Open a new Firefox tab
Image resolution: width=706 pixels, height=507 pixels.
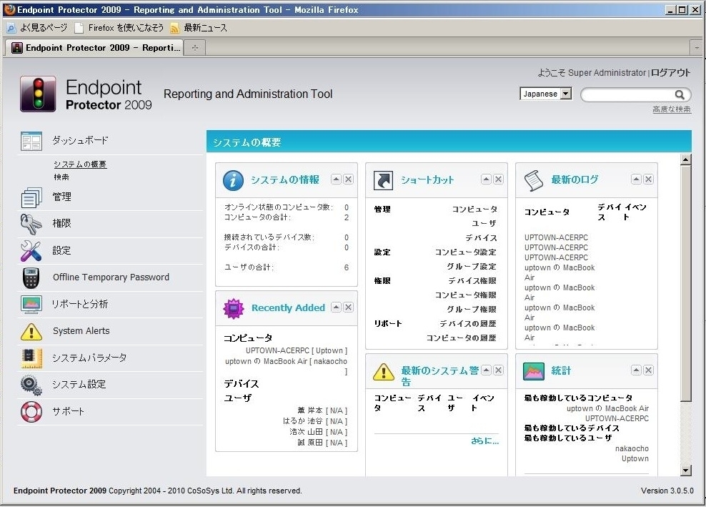(195, 47)
